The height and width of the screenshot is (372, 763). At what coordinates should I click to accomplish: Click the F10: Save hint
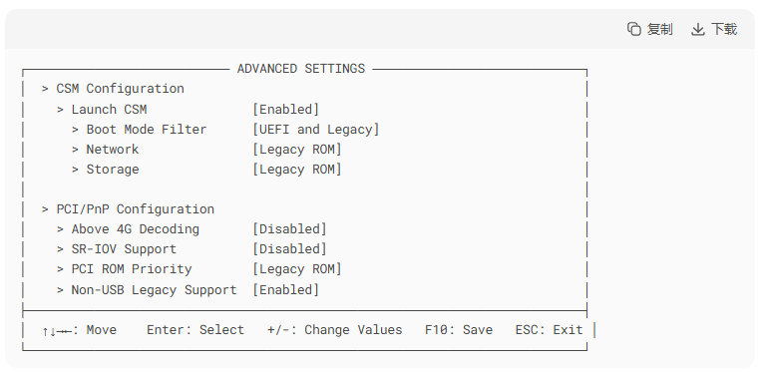click(459, 330)
